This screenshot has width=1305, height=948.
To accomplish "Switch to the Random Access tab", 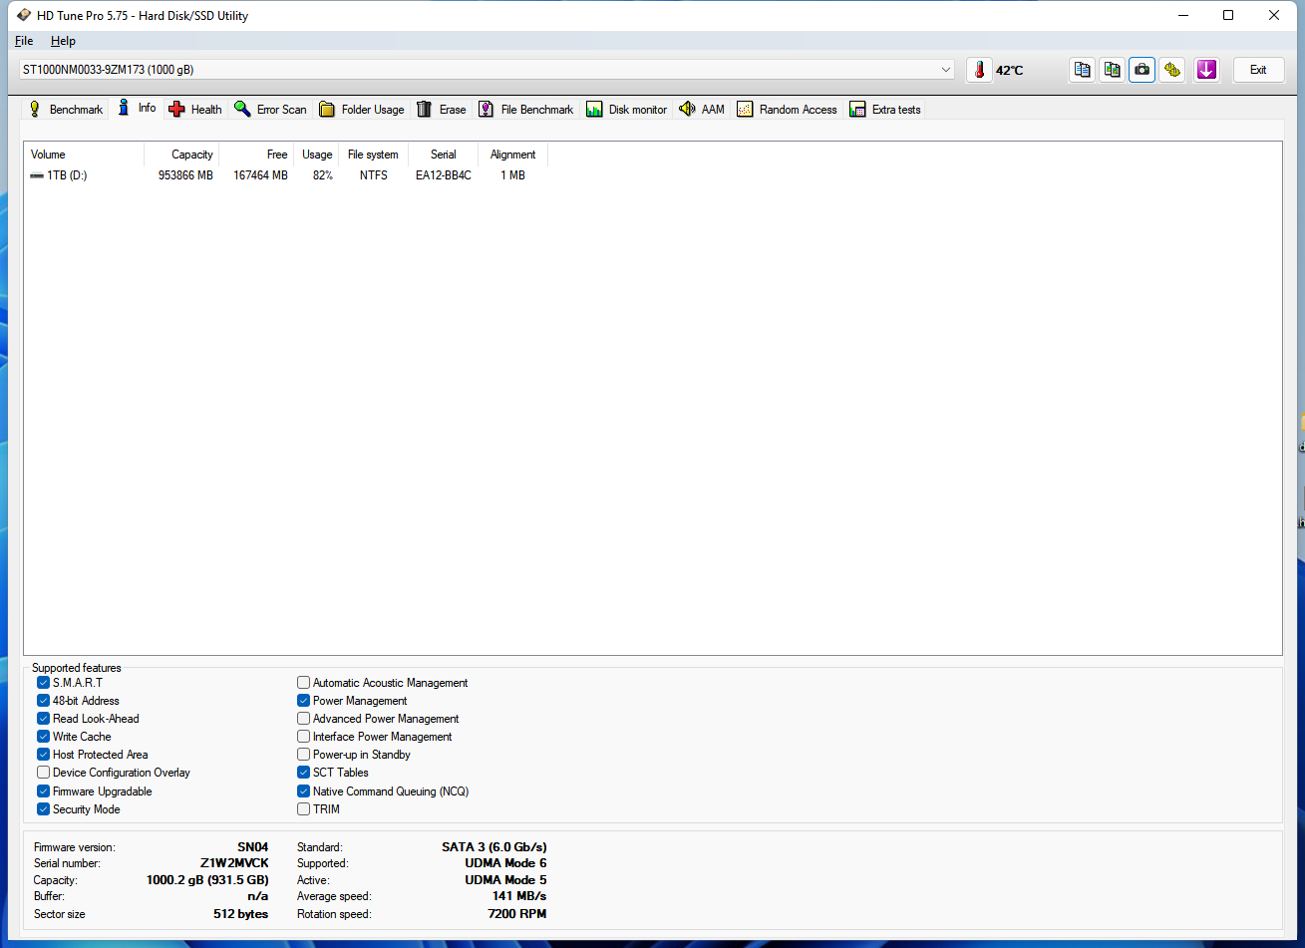I will tap(787, 110).
